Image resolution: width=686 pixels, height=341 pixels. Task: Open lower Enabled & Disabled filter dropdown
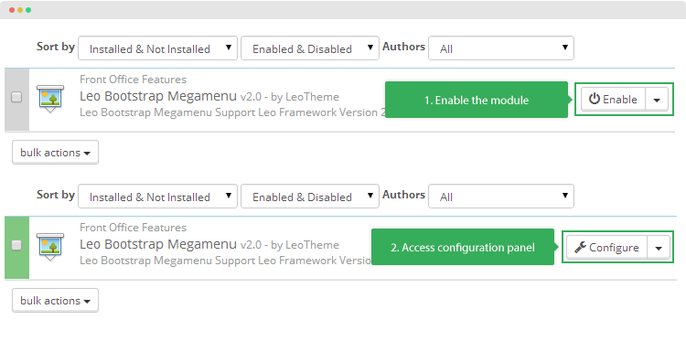pyautogui.click(x=310, y=197)
